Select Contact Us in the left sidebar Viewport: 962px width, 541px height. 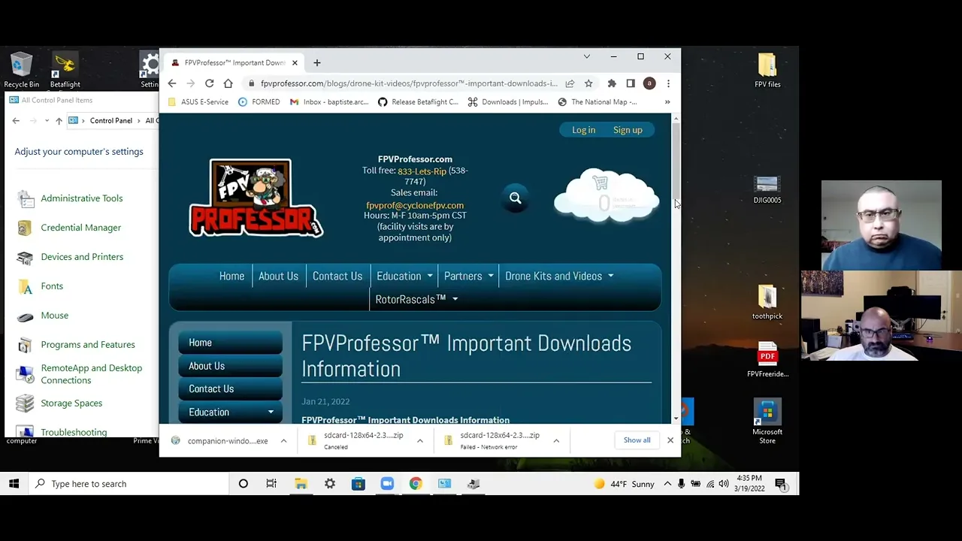[x=230, y=388]
